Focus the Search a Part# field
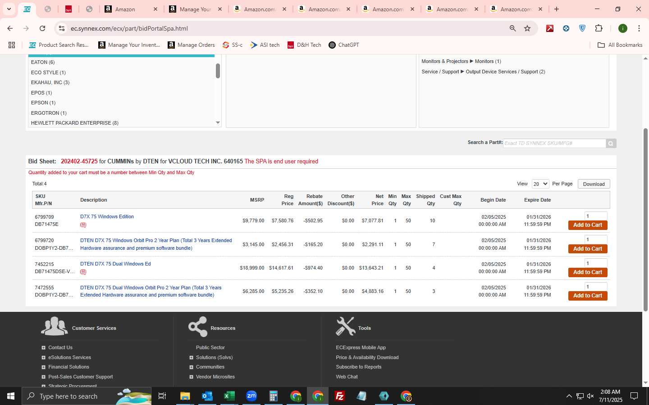The width and height of the screenshot is (649, 405). [554, 143]
